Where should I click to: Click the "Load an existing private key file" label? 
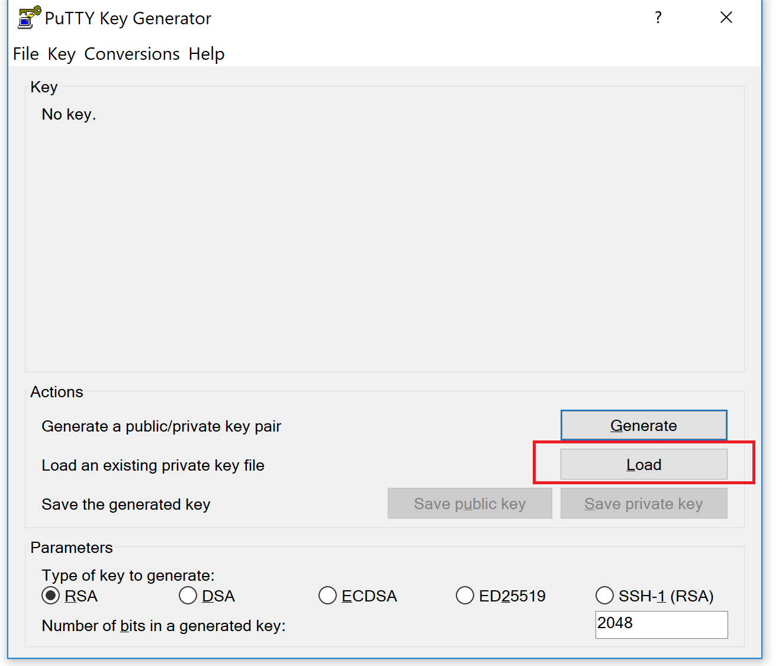point(153,465)
